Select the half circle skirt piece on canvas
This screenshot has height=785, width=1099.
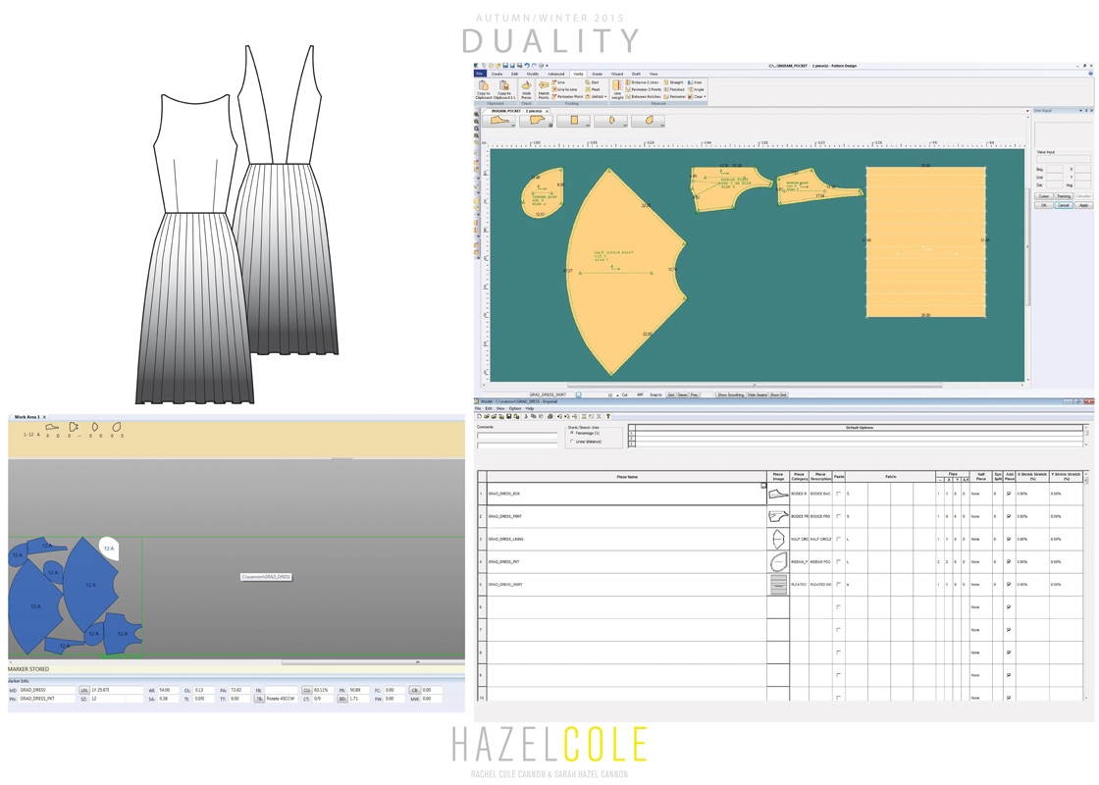coord(624,274)
